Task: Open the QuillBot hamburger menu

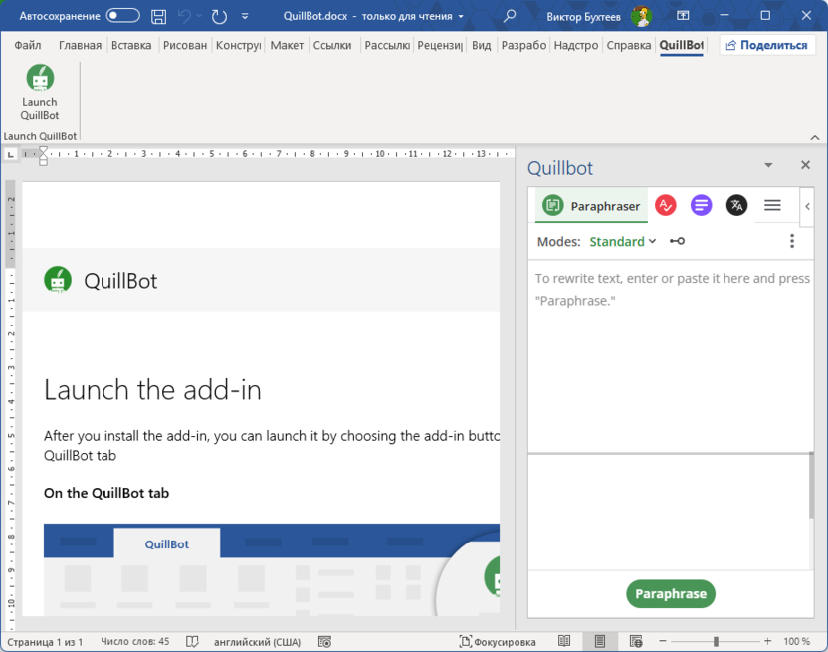Action: tap(772, 205)
